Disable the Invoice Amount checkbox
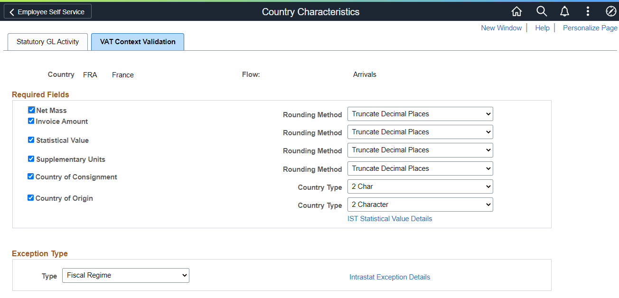This screenshot has height=298, width=619. (31, 121)
